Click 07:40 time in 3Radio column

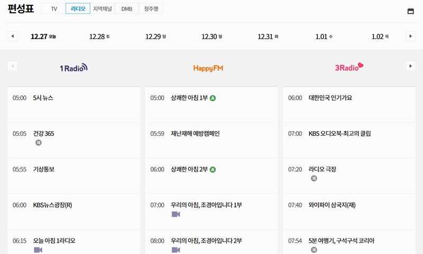tap(295, 205)
